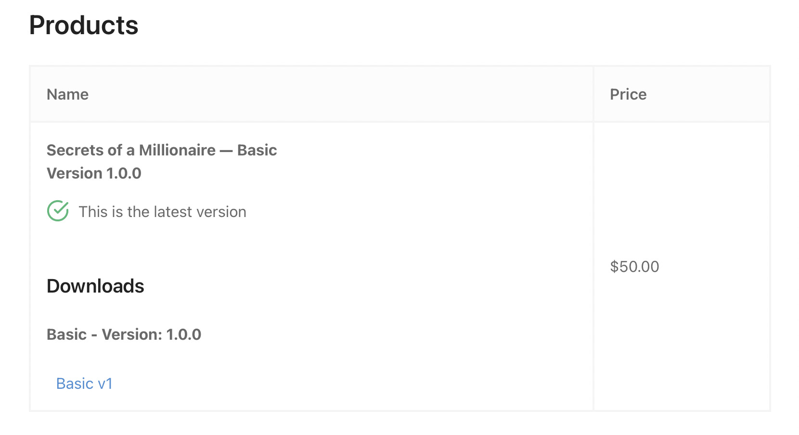The image size is (799, 435).
Task: Click the $50.00 price value
Action: 634,267
